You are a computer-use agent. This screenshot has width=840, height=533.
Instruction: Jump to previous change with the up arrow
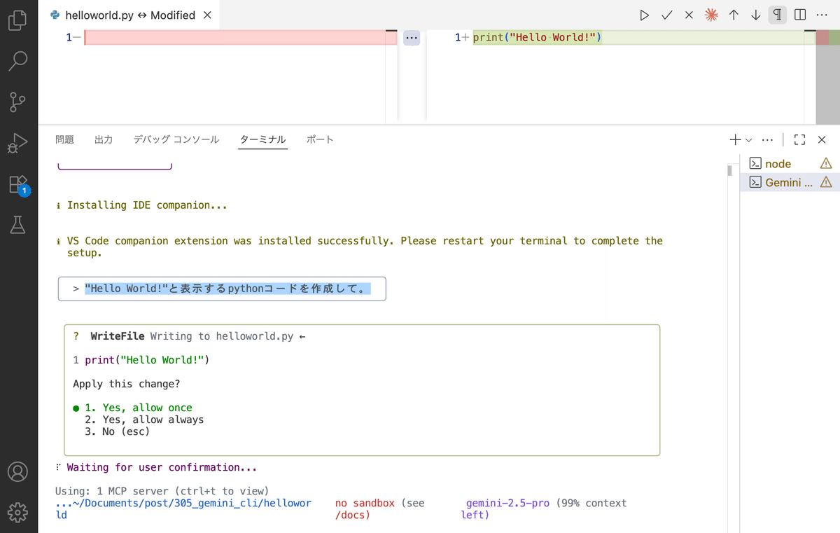[x=734, y=14]
